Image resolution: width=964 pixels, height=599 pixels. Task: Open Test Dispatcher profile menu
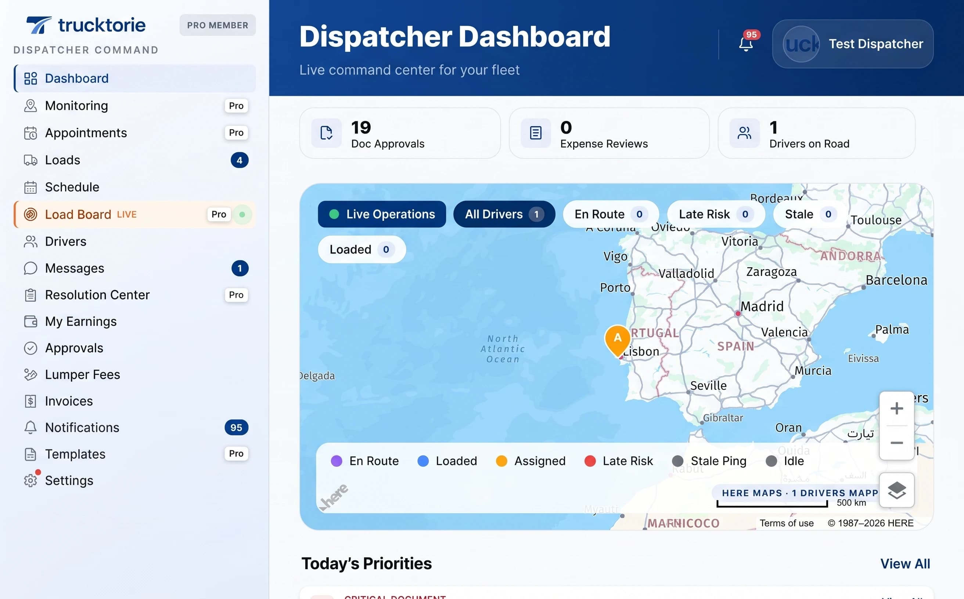pyautogui.click(x=853, y=44)
